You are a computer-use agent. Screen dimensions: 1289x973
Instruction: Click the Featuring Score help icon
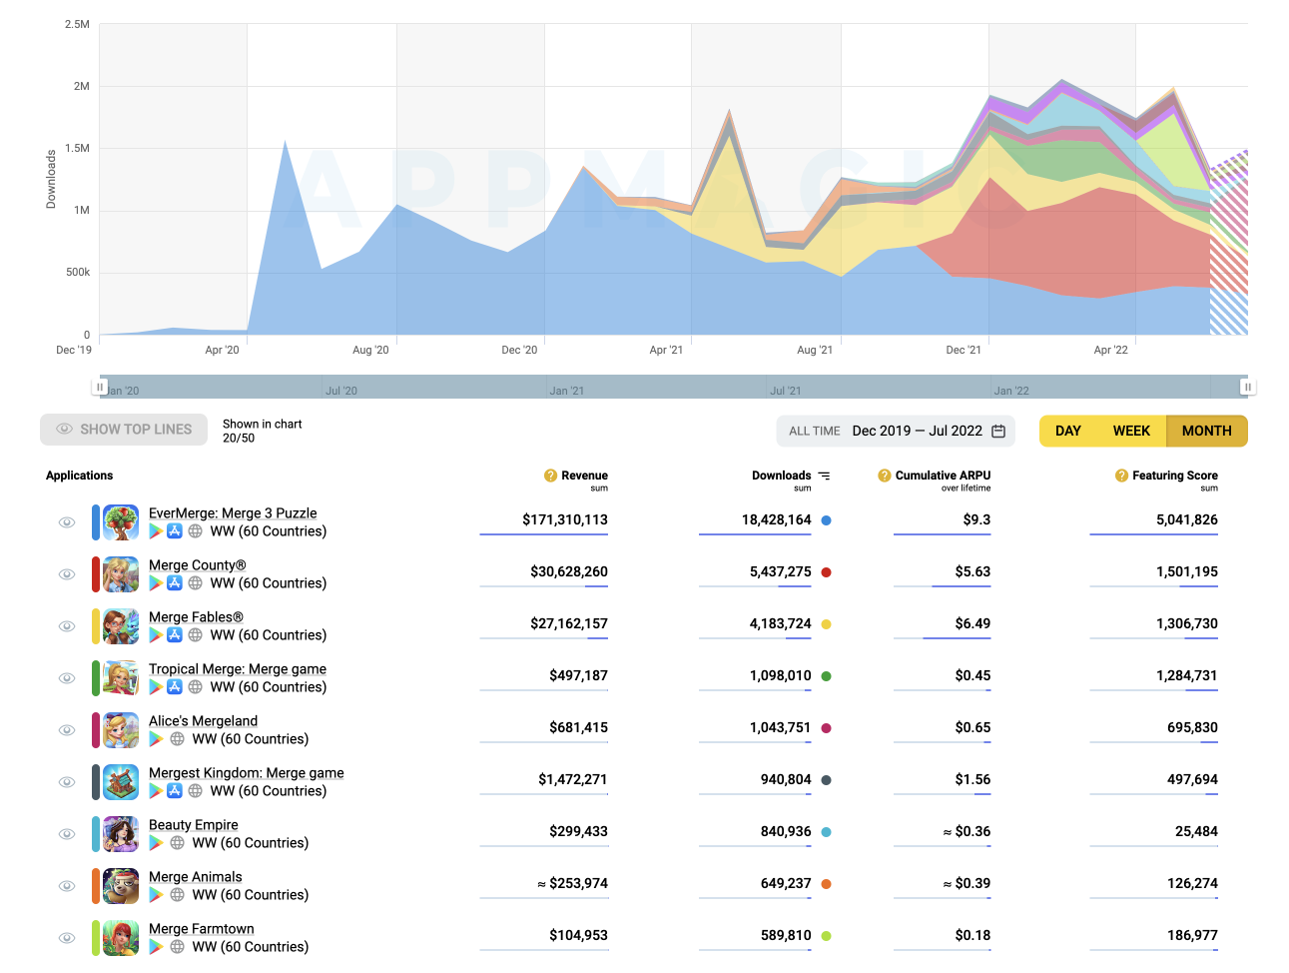(x=1121, y=476)
